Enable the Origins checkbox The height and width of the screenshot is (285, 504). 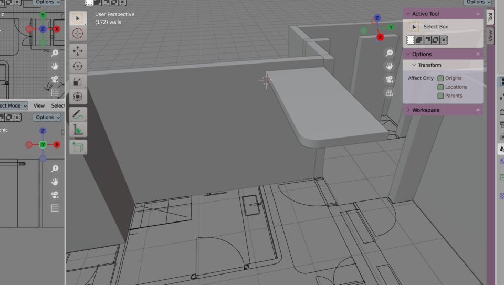pos(440,78)
